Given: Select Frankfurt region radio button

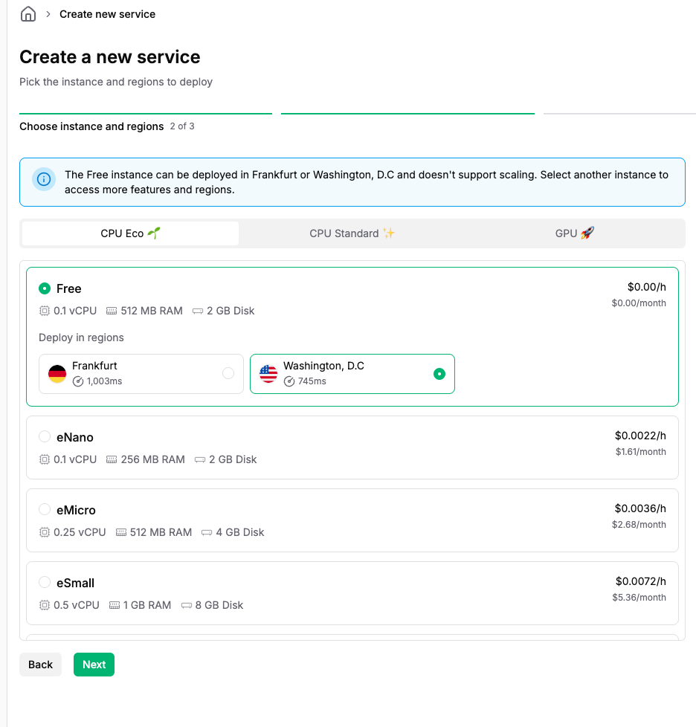Looking at the screenshot, I should 228,373.
